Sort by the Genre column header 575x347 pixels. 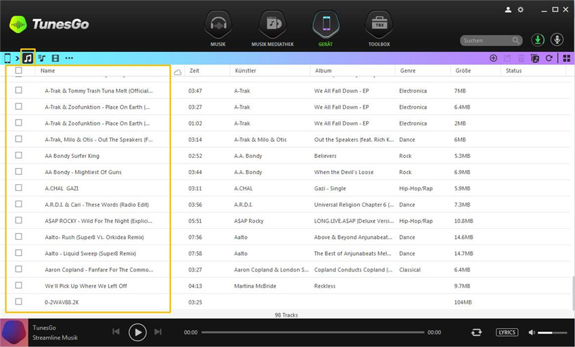point(408,71)
